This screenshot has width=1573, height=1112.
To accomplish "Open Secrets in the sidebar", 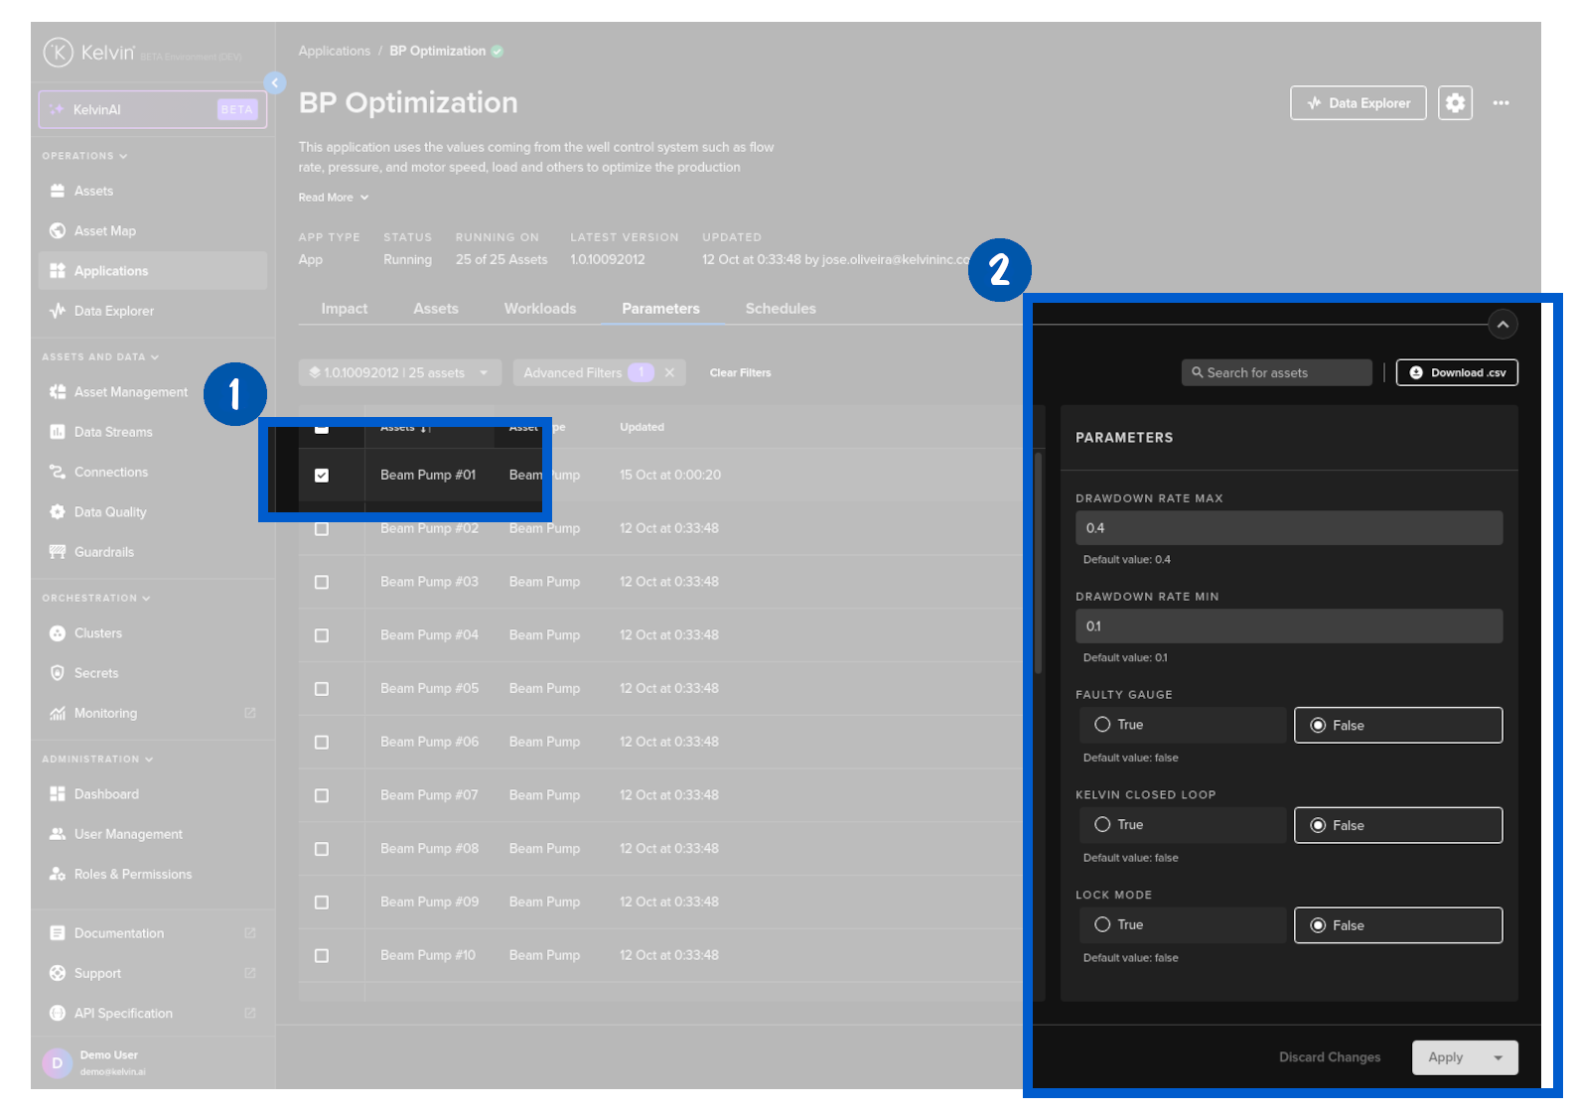I will point(96,673).
